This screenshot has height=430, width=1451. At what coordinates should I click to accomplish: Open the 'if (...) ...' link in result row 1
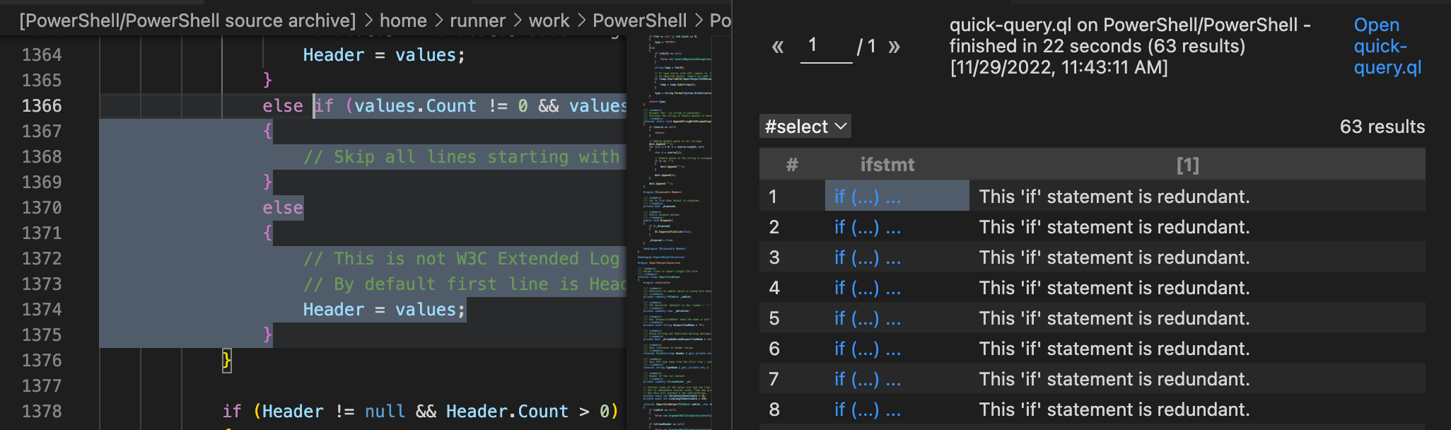(x=868, y=196)
